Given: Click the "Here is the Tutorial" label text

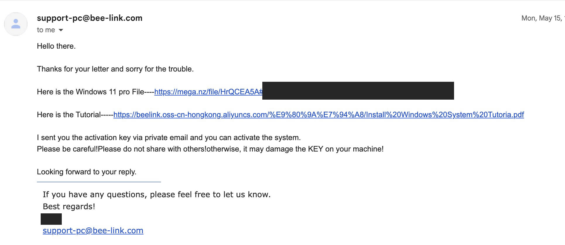Looking at the screenshot, I should pos(75,115).
